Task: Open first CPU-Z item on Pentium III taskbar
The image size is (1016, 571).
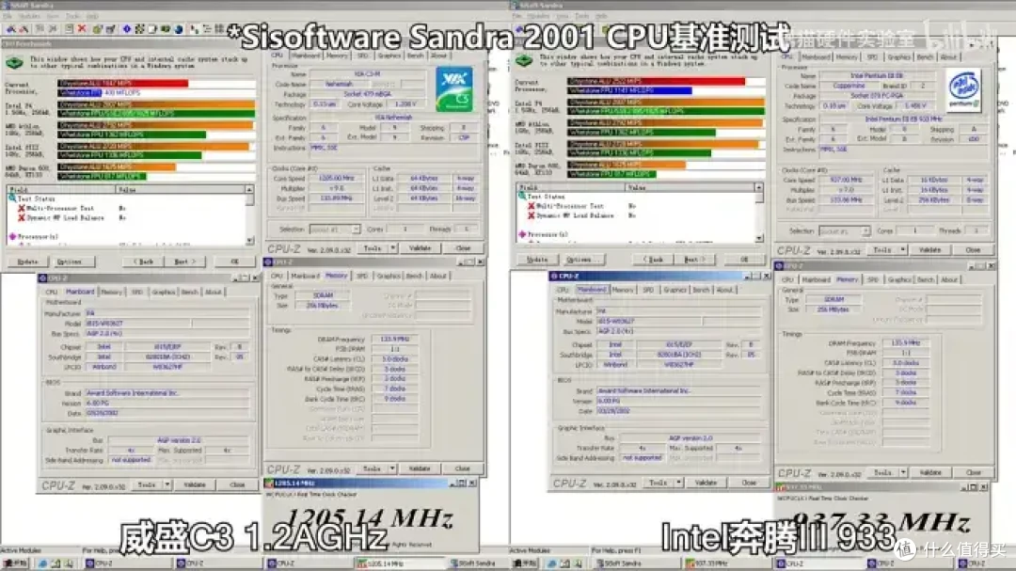Action: (x=818, y=563)
